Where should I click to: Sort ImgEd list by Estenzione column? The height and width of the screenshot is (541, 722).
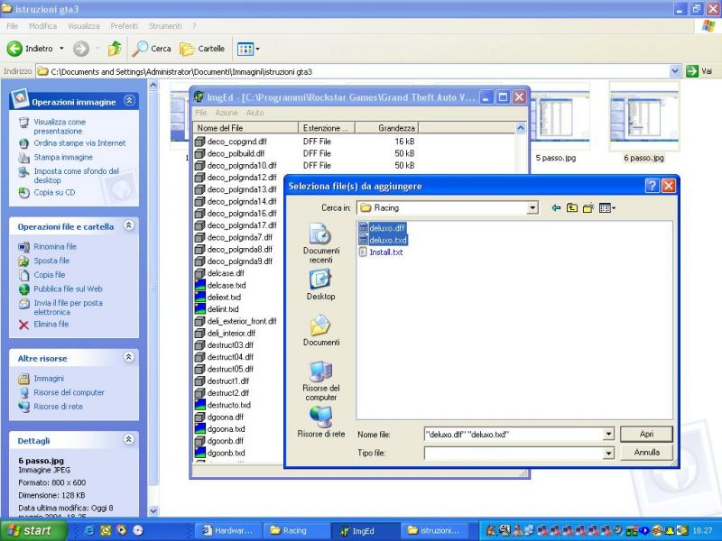point(327,128)
